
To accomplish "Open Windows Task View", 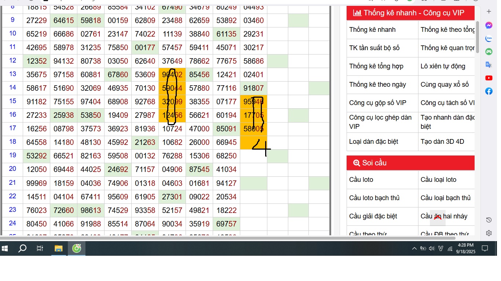I will (x=40, y=249).
